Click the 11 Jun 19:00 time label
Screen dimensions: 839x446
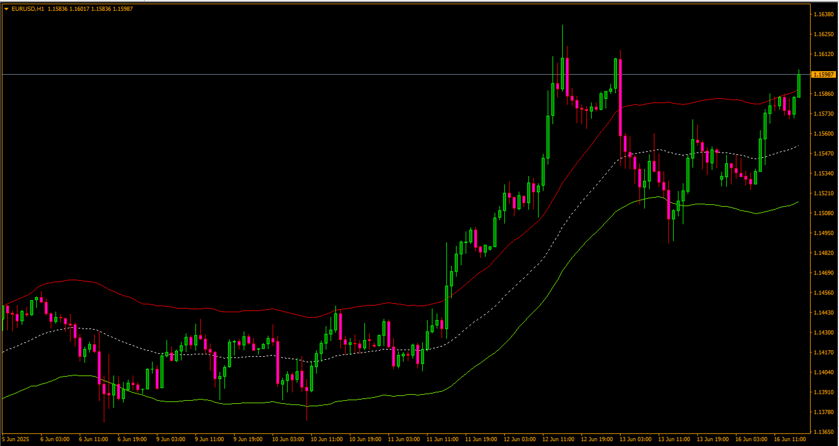pyautogui.click(x=481, y=439)
